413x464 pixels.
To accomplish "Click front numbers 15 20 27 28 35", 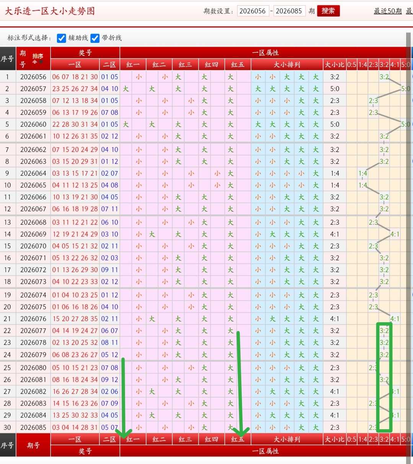I will (x=75, y=319).
